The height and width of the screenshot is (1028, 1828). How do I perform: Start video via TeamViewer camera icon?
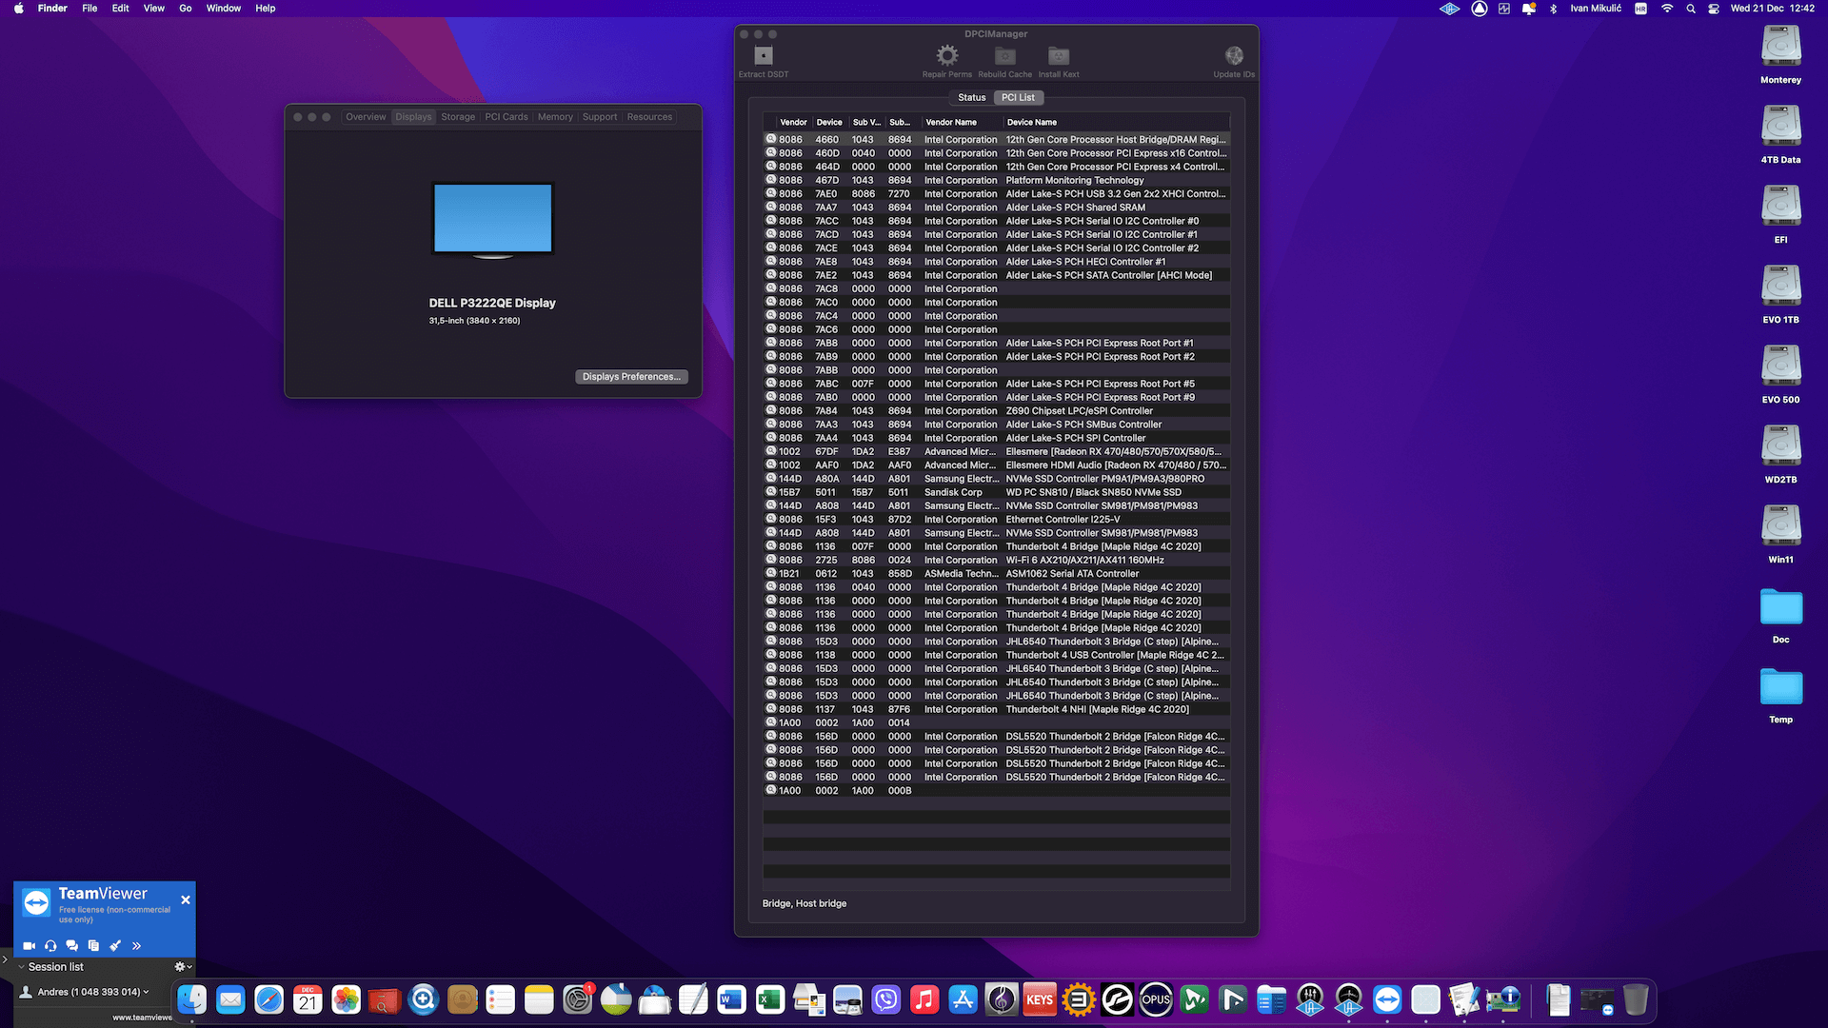pos(30,946)
